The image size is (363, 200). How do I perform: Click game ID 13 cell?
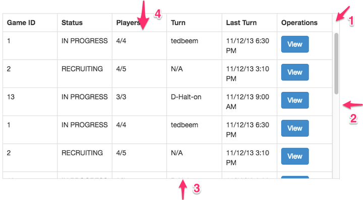pyautogui.click(x=30, y=102)
